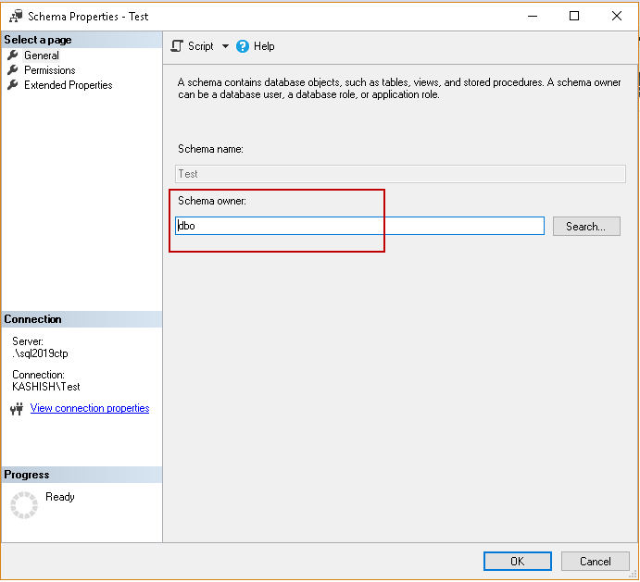This screenshot has height=582, width=640.
Task: Click the Schema Properties title bar icon
Action: (x=15, y=16)
